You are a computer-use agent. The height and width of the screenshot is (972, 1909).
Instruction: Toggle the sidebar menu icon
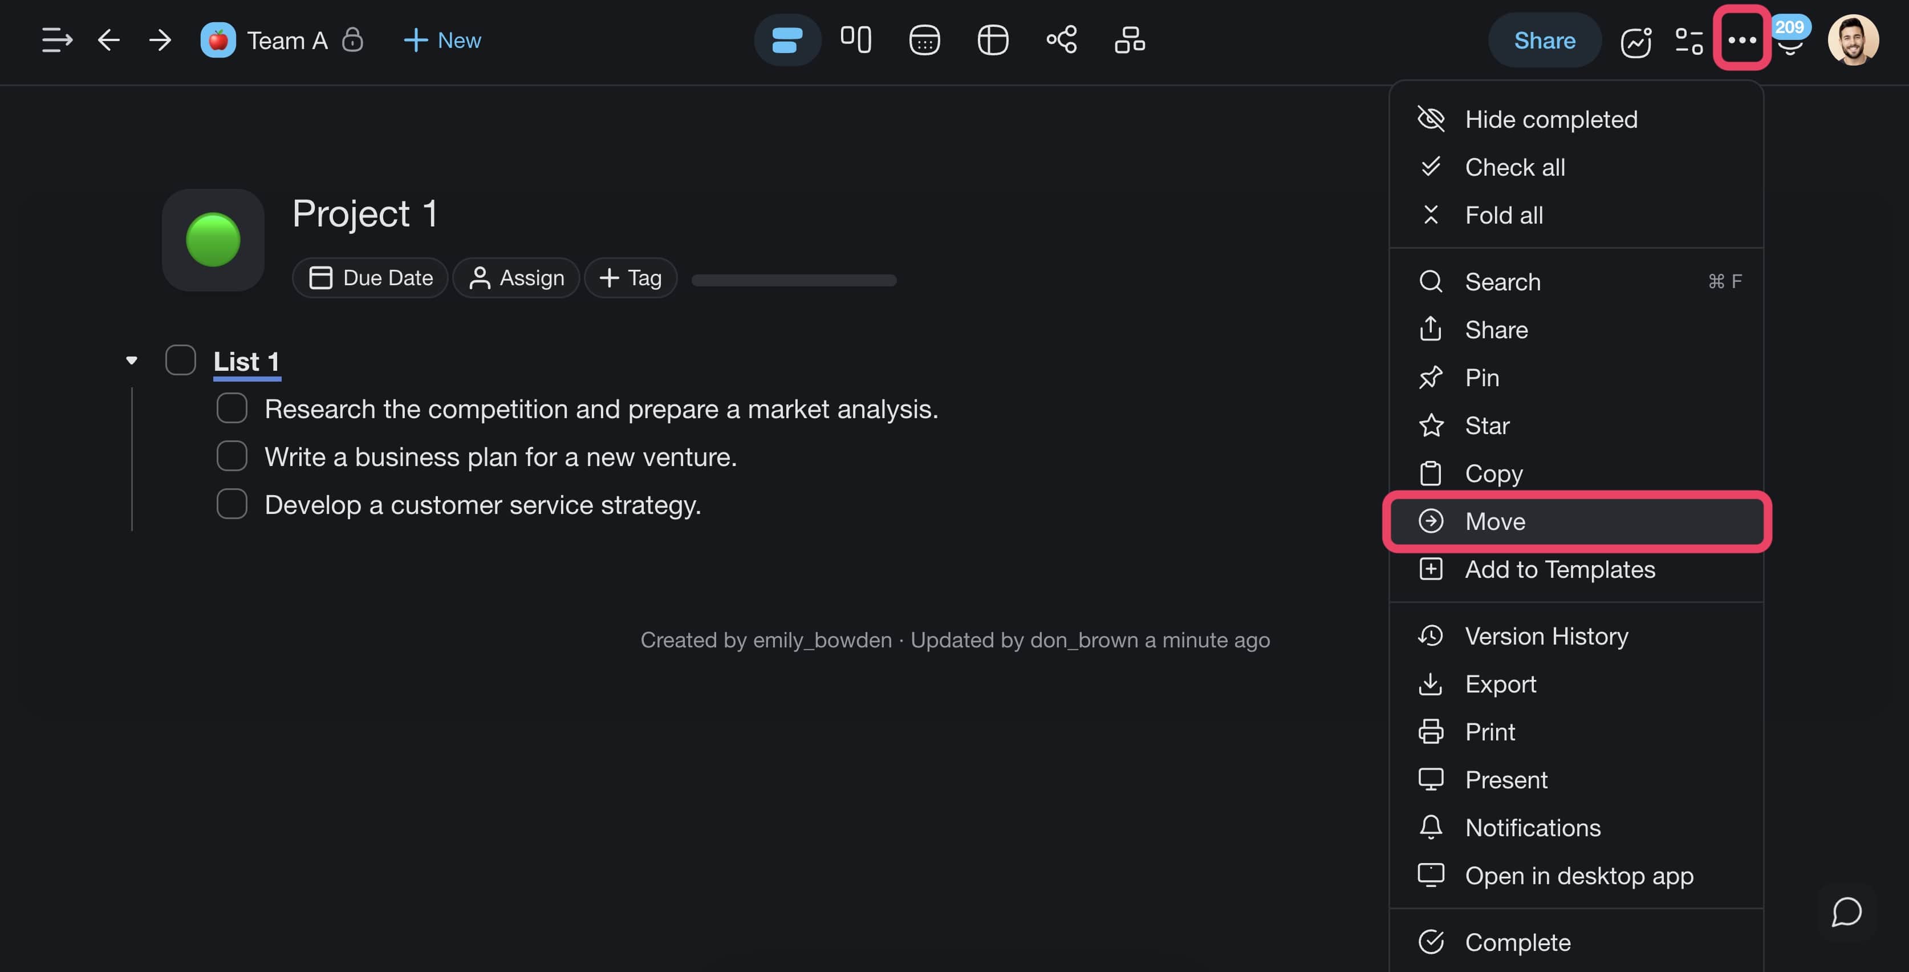[56, 40]
